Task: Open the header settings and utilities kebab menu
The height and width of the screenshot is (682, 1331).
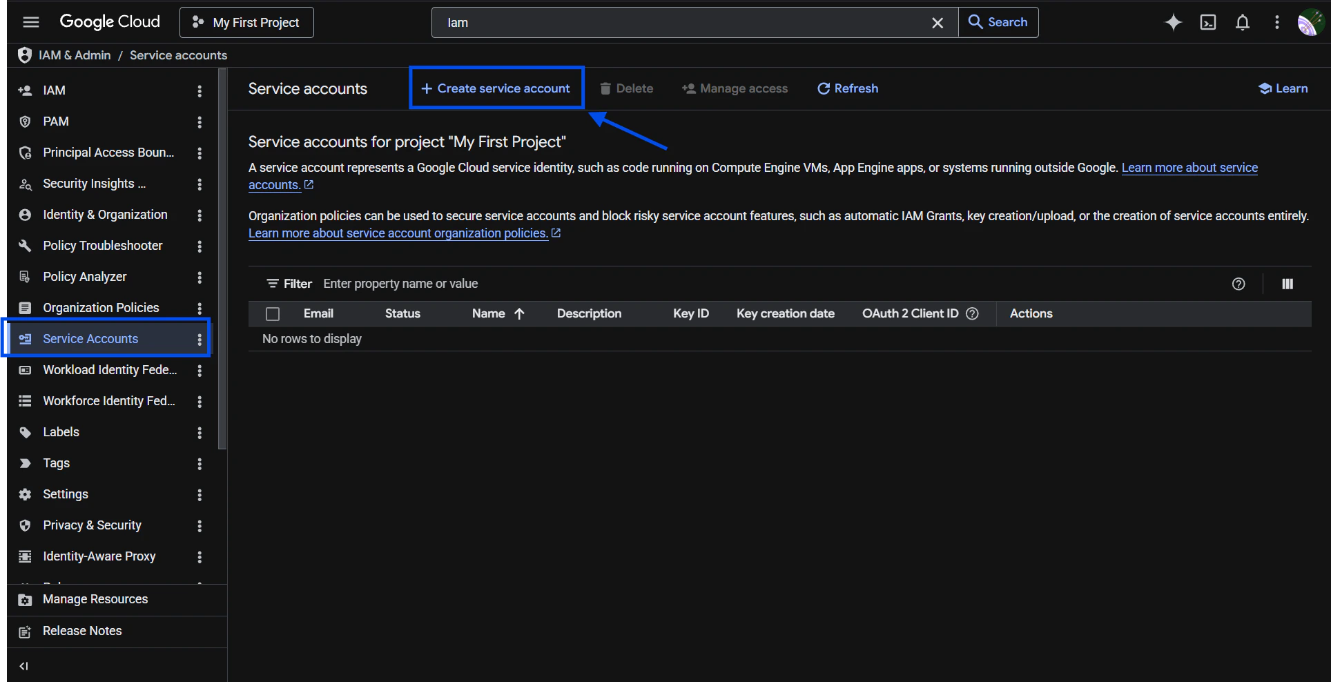Action: point(1277,22)
